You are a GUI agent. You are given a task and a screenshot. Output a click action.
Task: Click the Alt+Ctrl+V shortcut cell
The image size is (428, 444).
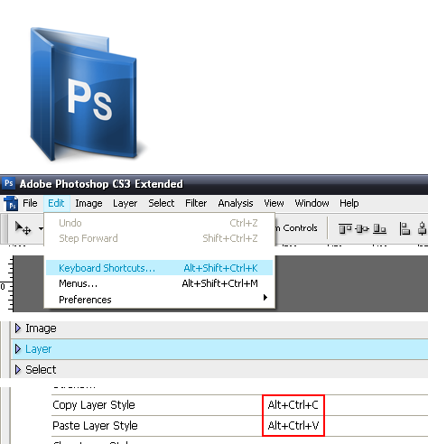click(293, 426)
